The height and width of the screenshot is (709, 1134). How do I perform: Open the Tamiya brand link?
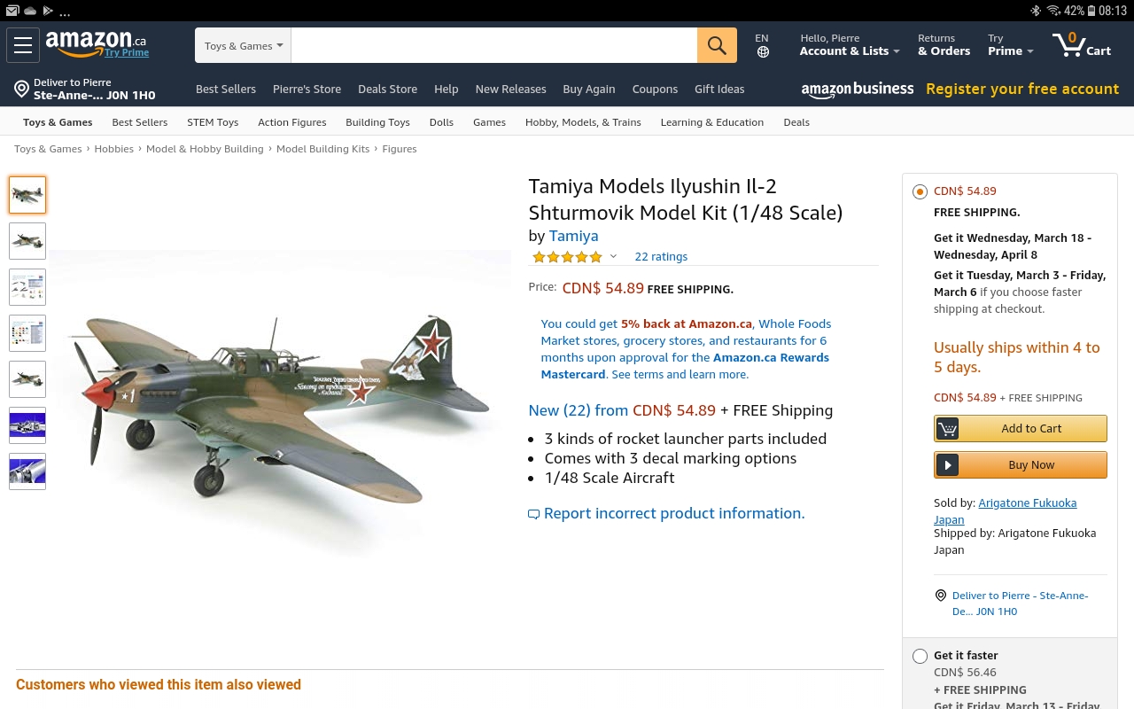(x=573, y=236)
